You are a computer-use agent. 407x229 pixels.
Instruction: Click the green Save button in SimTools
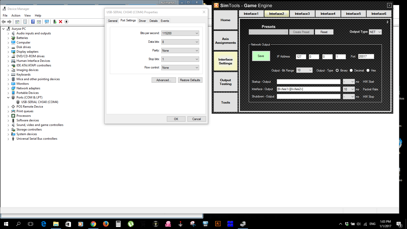[x=261, y=56]
